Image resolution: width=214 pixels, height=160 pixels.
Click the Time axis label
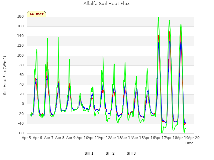189,143
